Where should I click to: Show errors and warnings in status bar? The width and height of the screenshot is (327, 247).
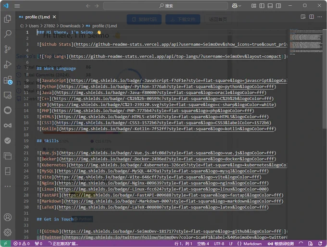22,244
